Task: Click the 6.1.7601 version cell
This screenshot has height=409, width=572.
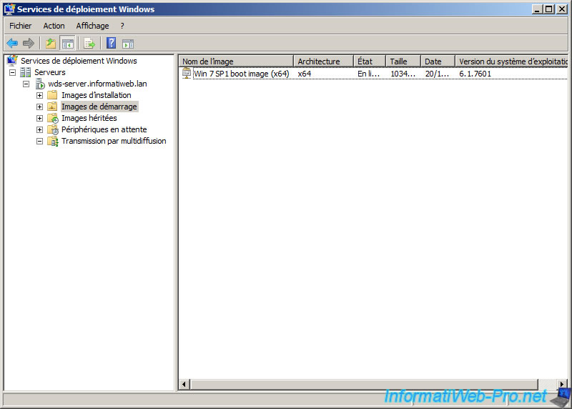Action: pyautogui.click(x=475, y=74)
